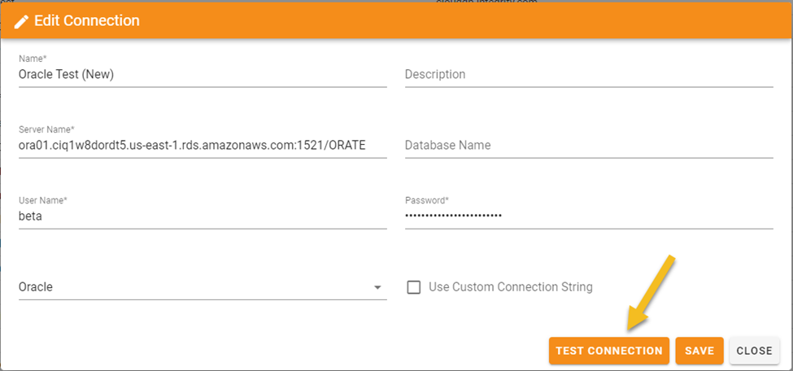Click the Name field containing Oracle Test (New)

tap(202, 75)
